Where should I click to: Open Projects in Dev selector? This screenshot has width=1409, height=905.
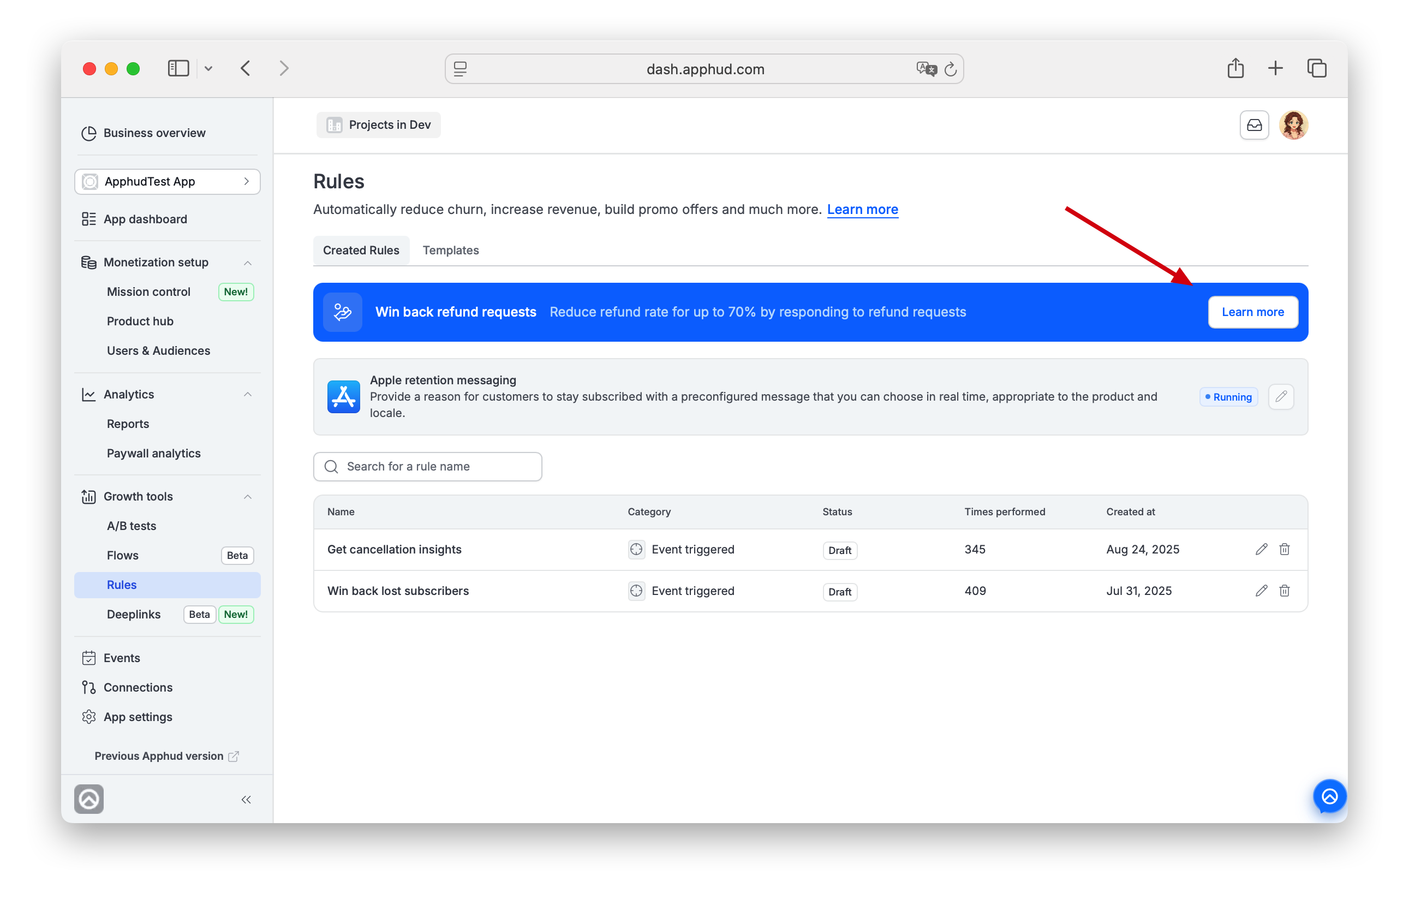tap(378, 124)
